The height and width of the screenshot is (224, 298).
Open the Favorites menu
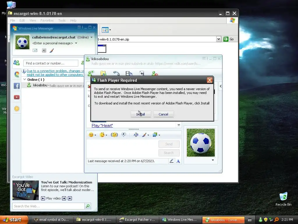point(47,20)
